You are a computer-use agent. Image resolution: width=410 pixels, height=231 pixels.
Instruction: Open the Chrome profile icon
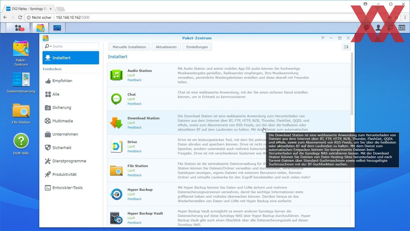pos(365,4)
